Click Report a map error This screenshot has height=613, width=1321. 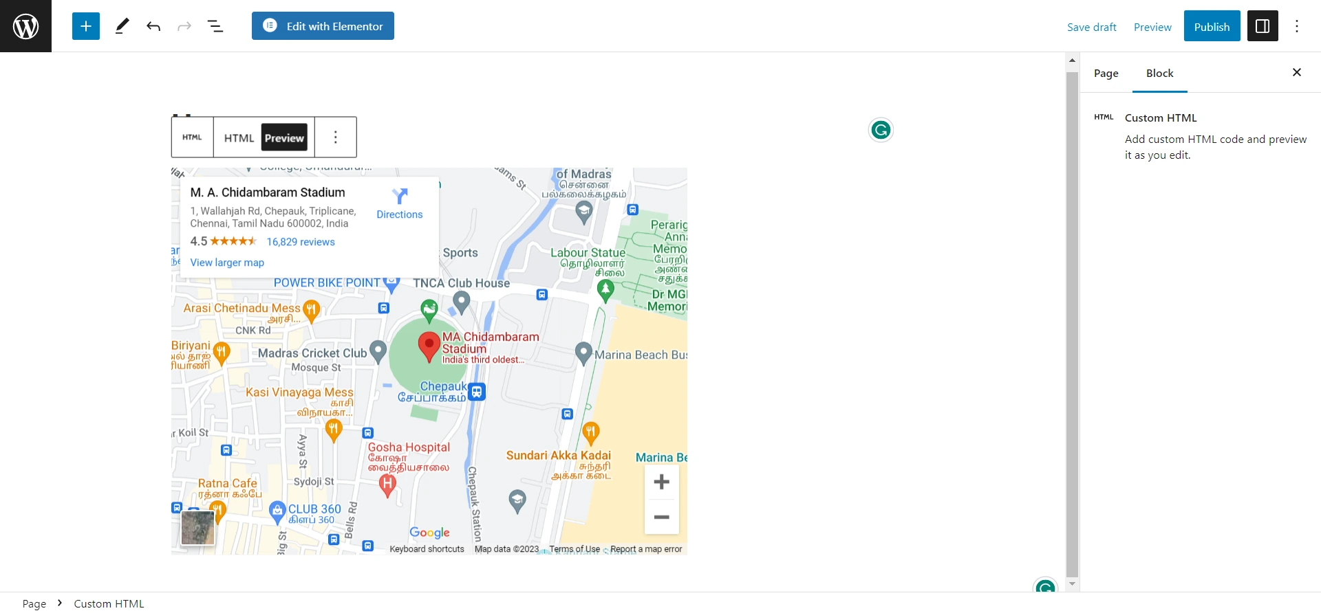(x=646, y=549)
